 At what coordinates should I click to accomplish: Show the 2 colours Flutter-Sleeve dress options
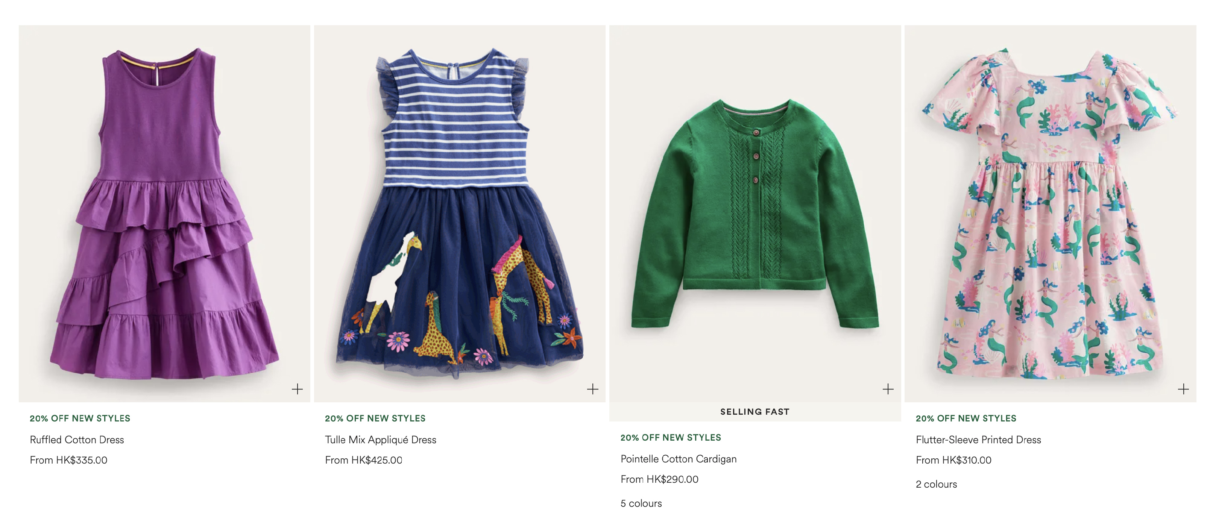point(936,484)
